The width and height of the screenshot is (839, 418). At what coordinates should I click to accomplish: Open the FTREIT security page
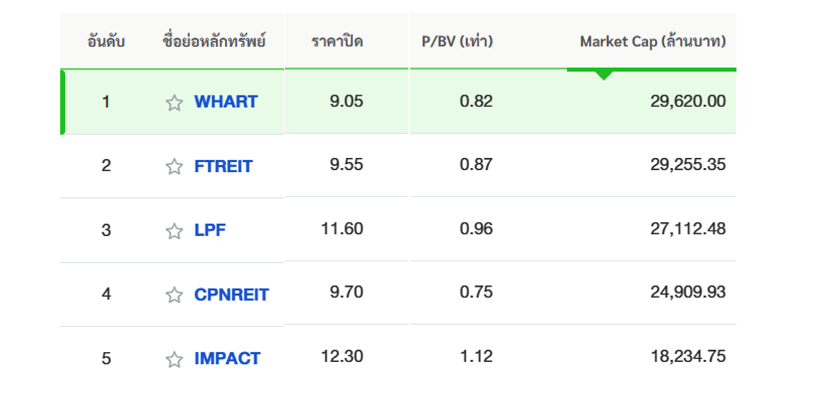(x=223, y=167)
